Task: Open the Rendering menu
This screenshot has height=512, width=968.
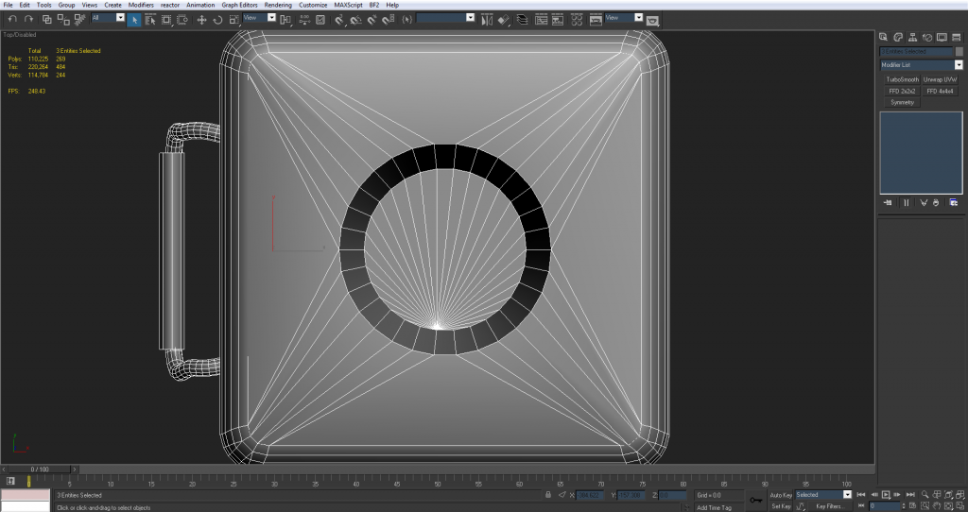Action: 278,5
